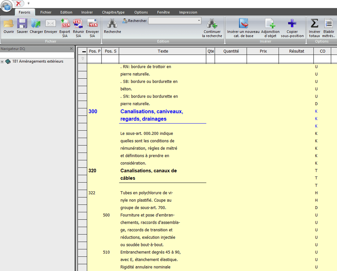Open the Fenêtre ribbon tab
This screenshot has width=337, height=271.
click(163, 12)
